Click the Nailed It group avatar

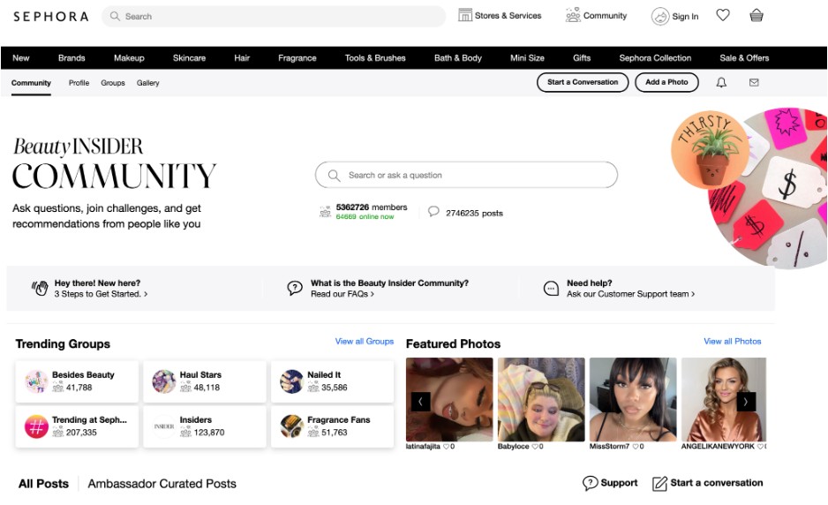click(x=291, y=381)
